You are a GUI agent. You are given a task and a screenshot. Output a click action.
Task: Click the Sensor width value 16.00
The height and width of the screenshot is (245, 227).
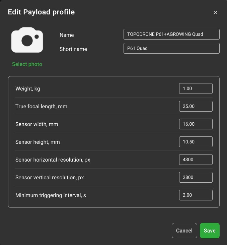(196, 124)
